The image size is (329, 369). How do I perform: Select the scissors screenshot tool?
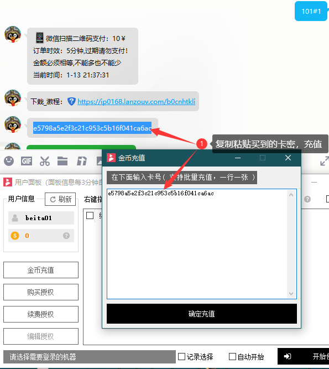(45, 161)
